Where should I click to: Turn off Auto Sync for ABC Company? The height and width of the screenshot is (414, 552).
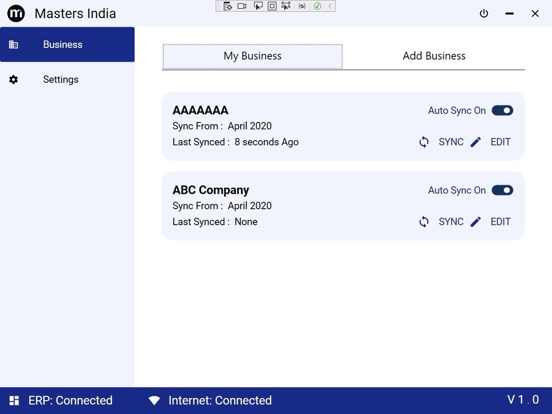[x=502, y=190]
